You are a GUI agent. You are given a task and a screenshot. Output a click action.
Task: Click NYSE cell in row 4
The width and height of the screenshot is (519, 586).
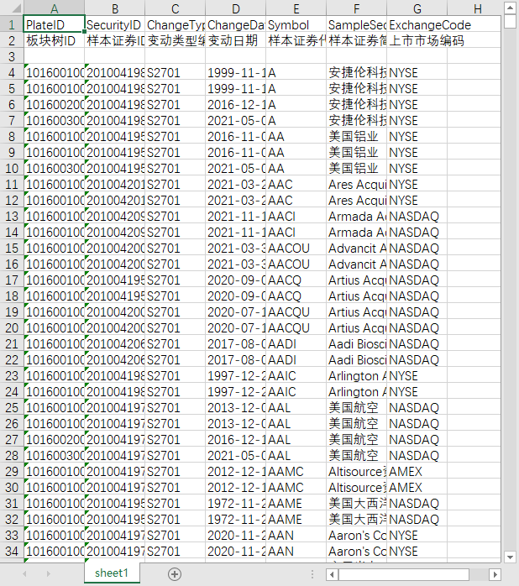tap(417, 72)
